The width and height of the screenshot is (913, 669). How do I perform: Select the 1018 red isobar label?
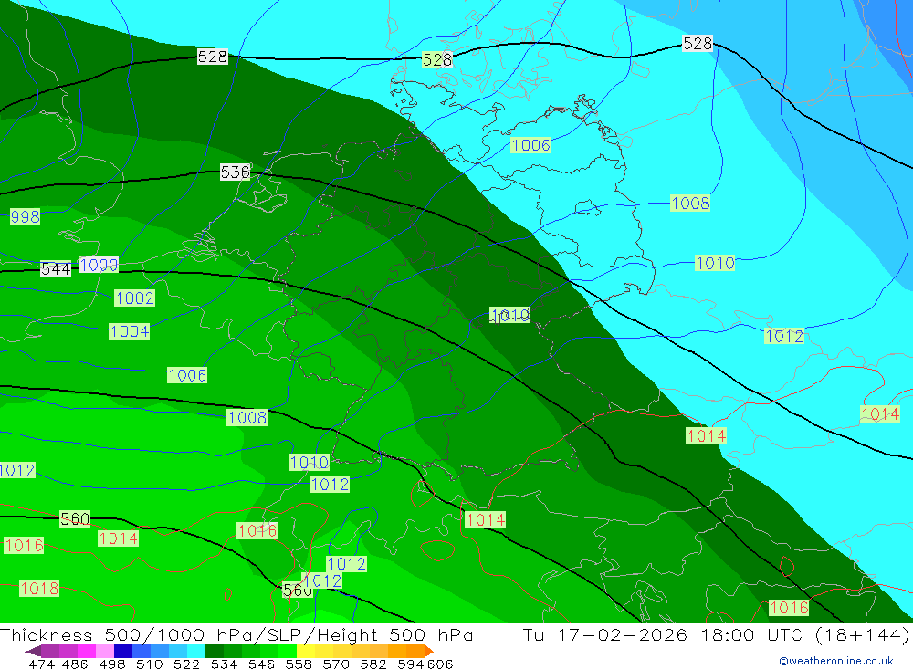pos(39,588)
